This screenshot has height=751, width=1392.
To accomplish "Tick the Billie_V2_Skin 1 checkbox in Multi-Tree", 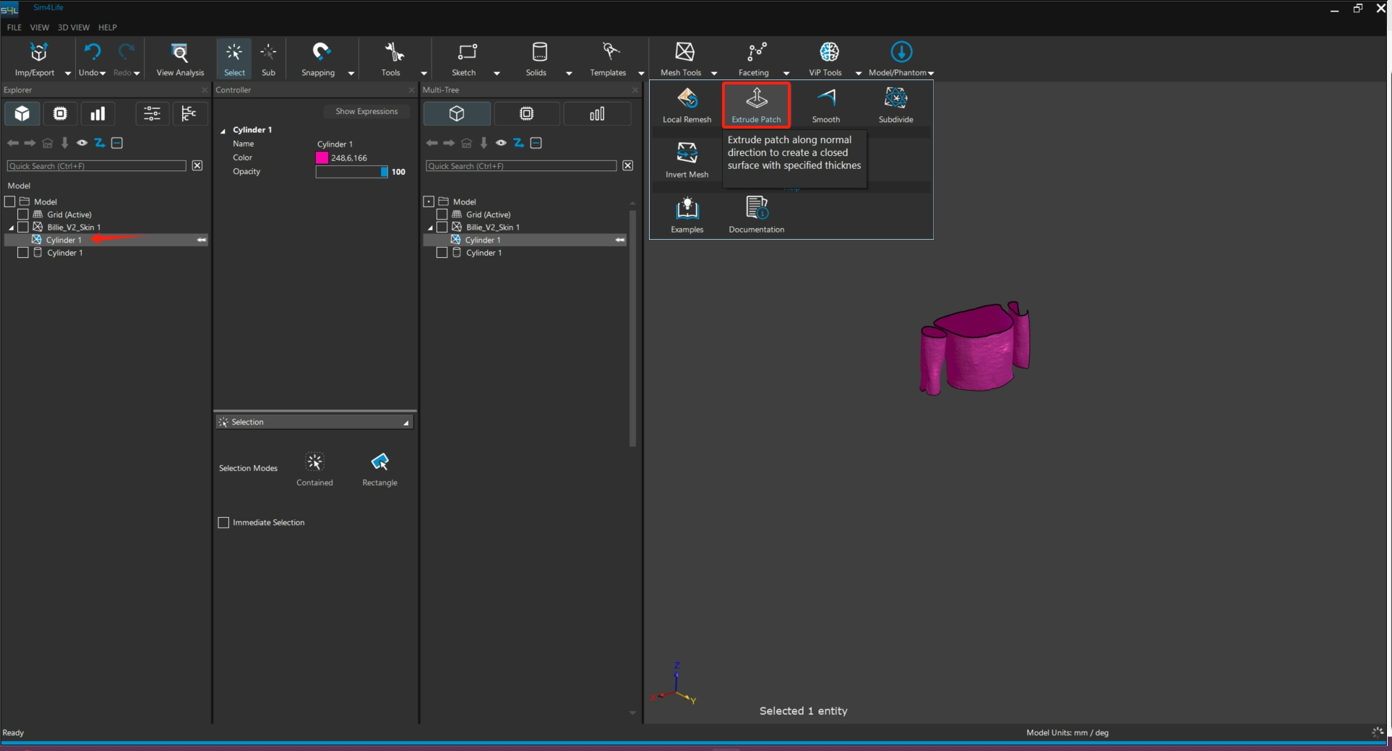I will point(442,227).
